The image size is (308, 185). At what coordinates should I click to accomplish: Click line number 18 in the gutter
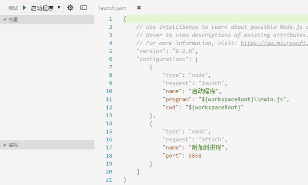coord(109,156)
